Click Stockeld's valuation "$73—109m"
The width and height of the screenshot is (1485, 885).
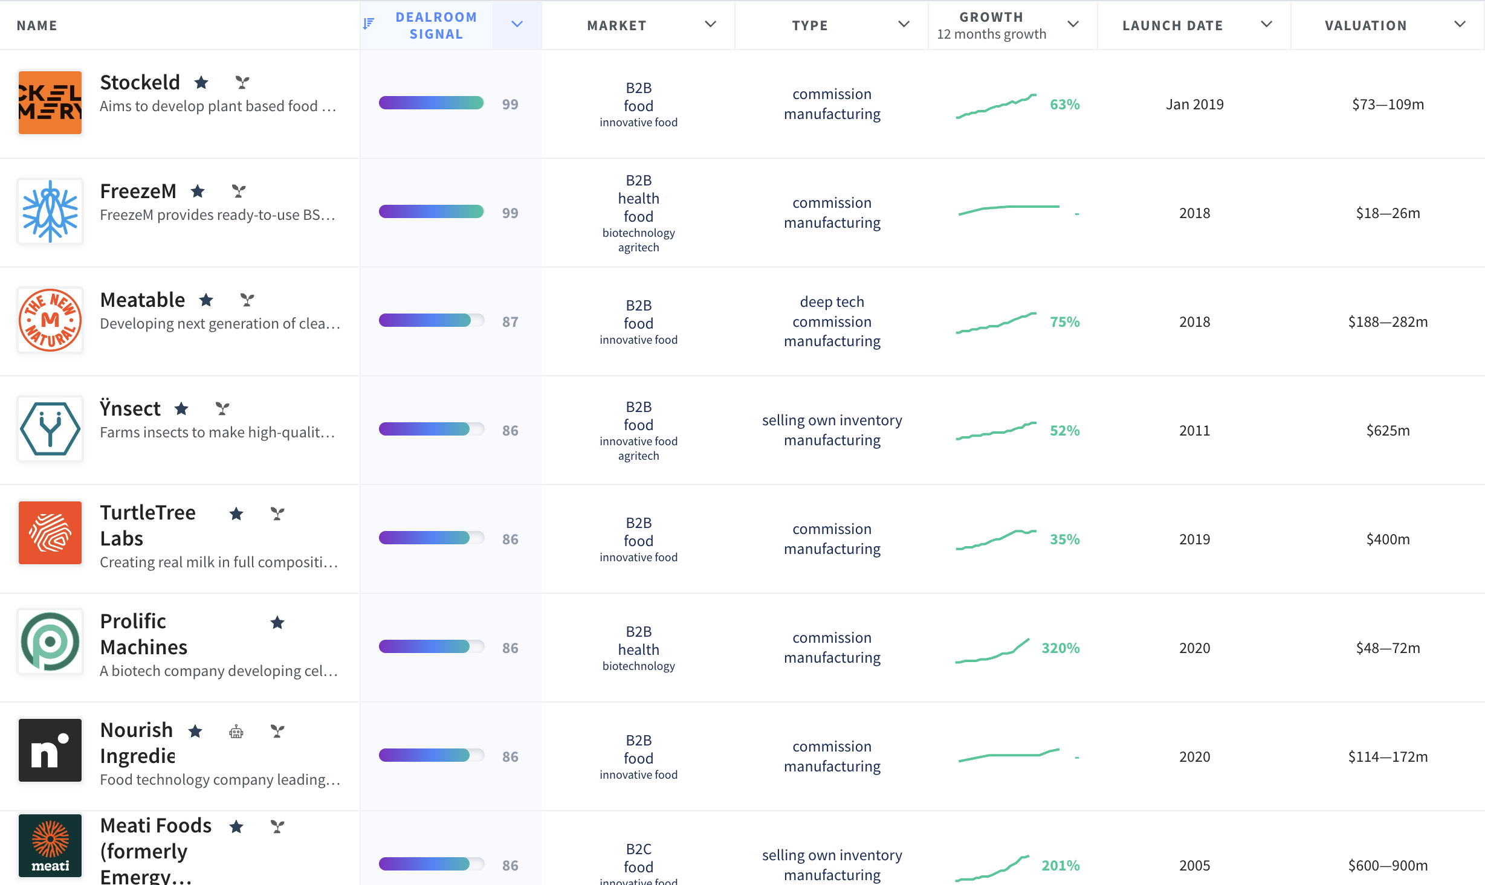(x=1388, y=105)
